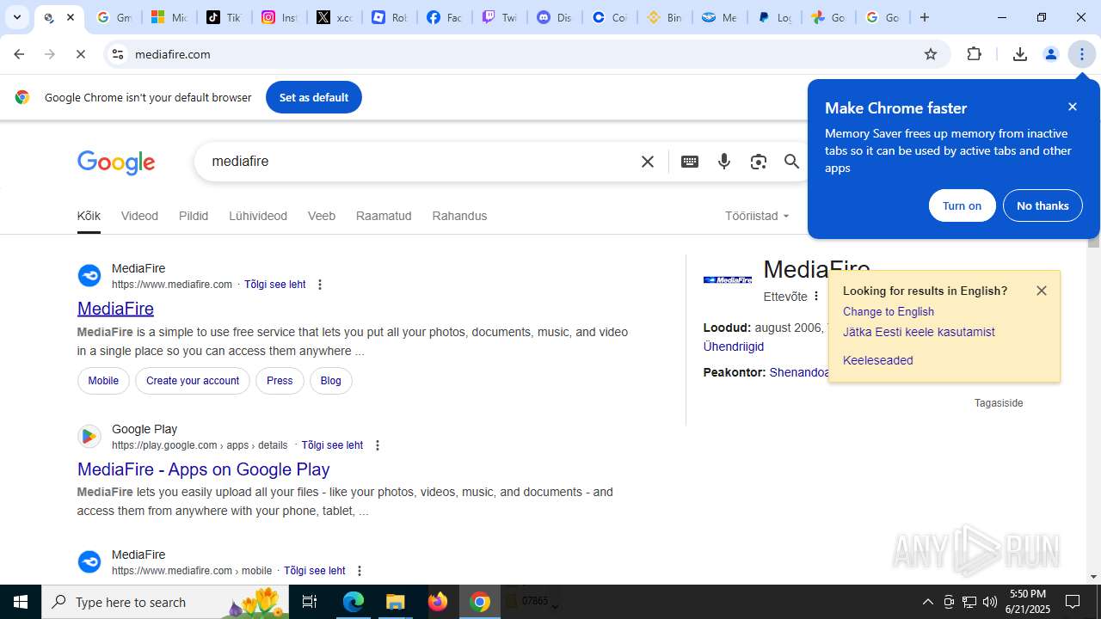Switch to the Instagram tab
The width and height of the screenshot is (1101, 619).
[x=279, y=17]
